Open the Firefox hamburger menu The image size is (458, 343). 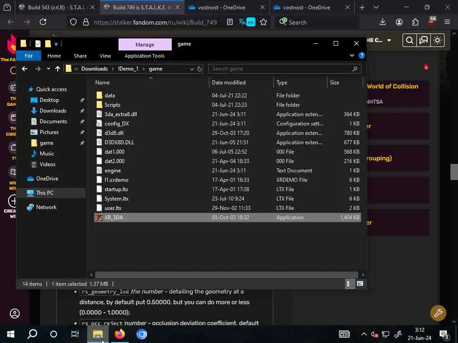447,22
